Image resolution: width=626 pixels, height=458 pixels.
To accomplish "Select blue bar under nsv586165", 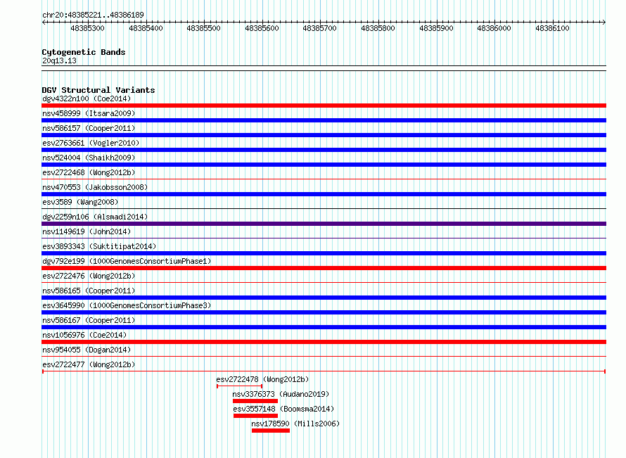I will coord(324,298).
